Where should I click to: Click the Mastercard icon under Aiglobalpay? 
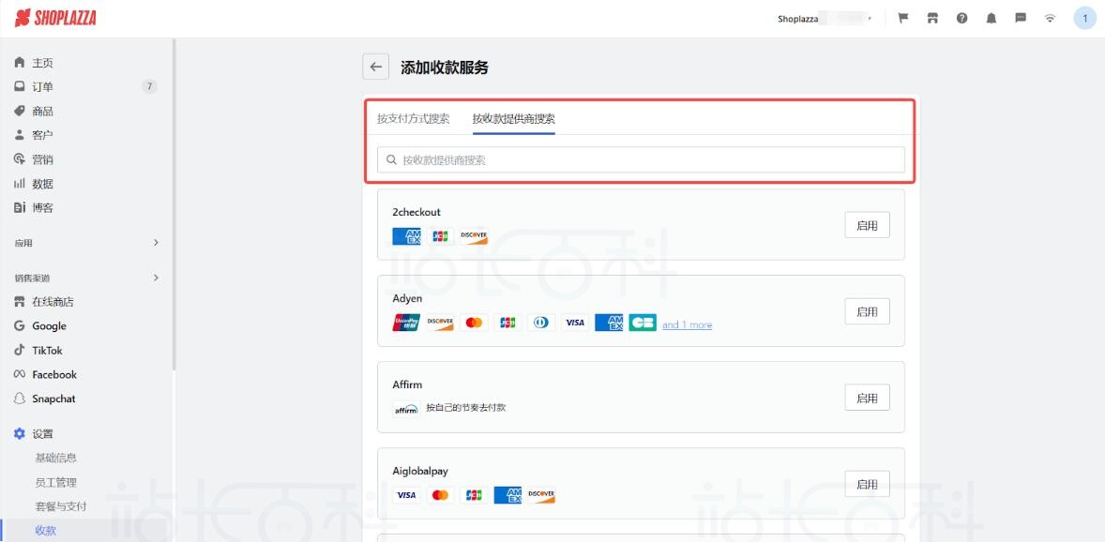[x=440, y=495]
